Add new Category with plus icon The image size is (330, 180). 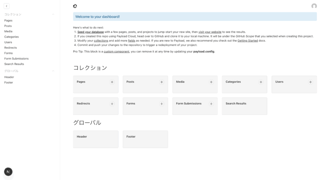pyautogui.click(x=261, y=82)
